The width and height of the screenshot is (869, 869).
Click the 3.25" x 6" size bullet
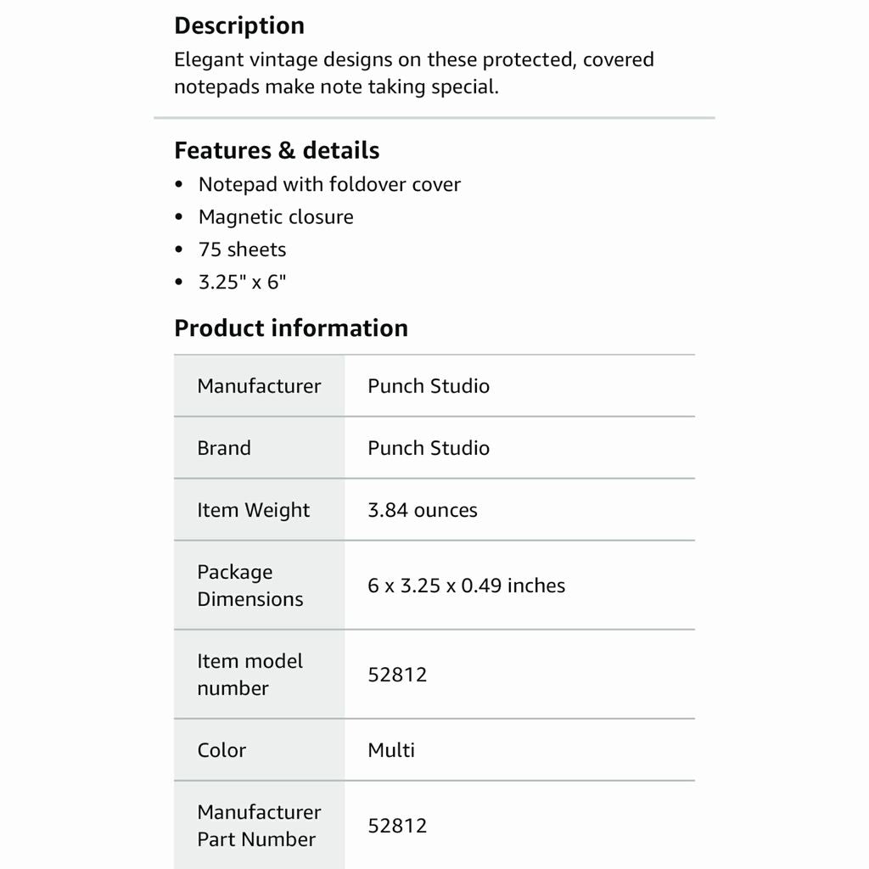(x=242, y=282)
